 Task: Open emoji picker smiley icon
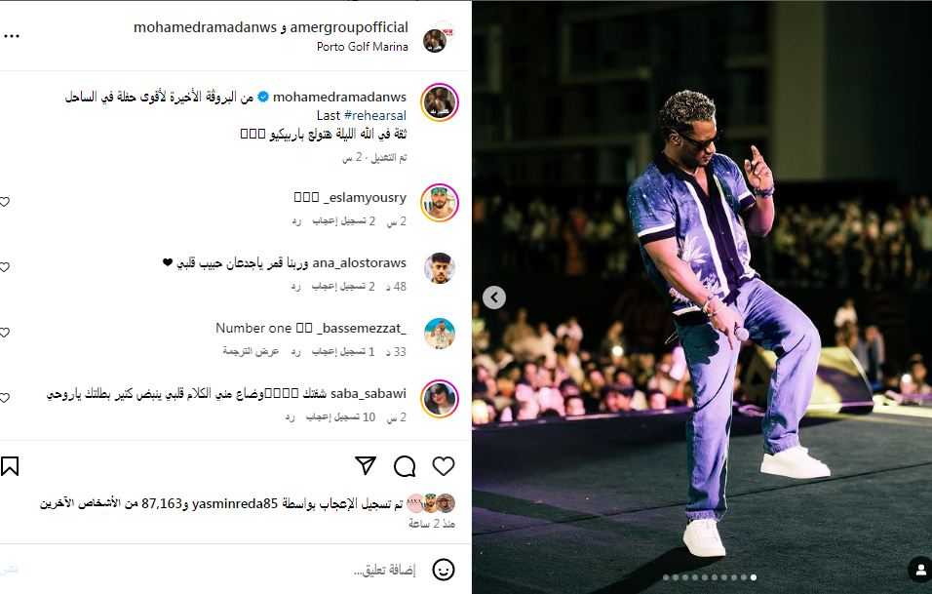pyautogui.click(x=444, y=570)
